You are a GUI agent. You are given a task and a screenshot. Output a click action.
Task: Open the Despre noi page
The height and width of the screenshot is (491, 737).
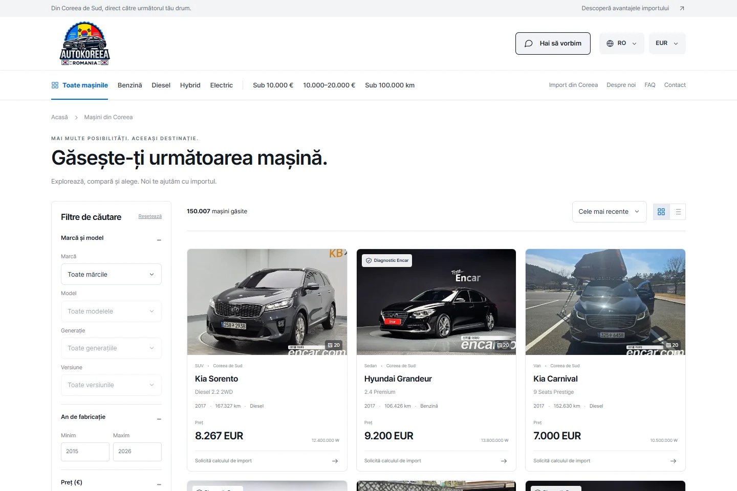pyautogui.click(x=621, y=85)
